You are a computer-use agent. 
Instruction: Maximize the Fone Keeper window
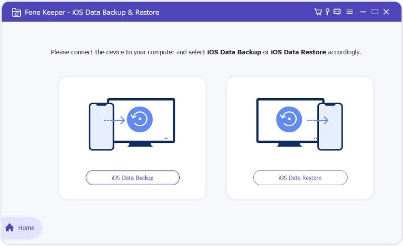[x=375, y=12]
